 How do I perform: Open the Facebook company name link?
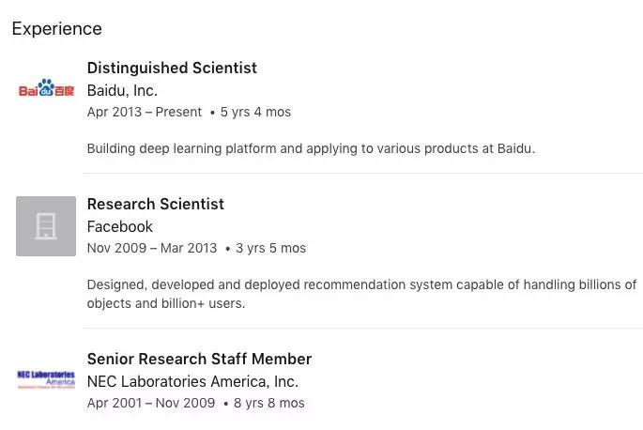120,226
